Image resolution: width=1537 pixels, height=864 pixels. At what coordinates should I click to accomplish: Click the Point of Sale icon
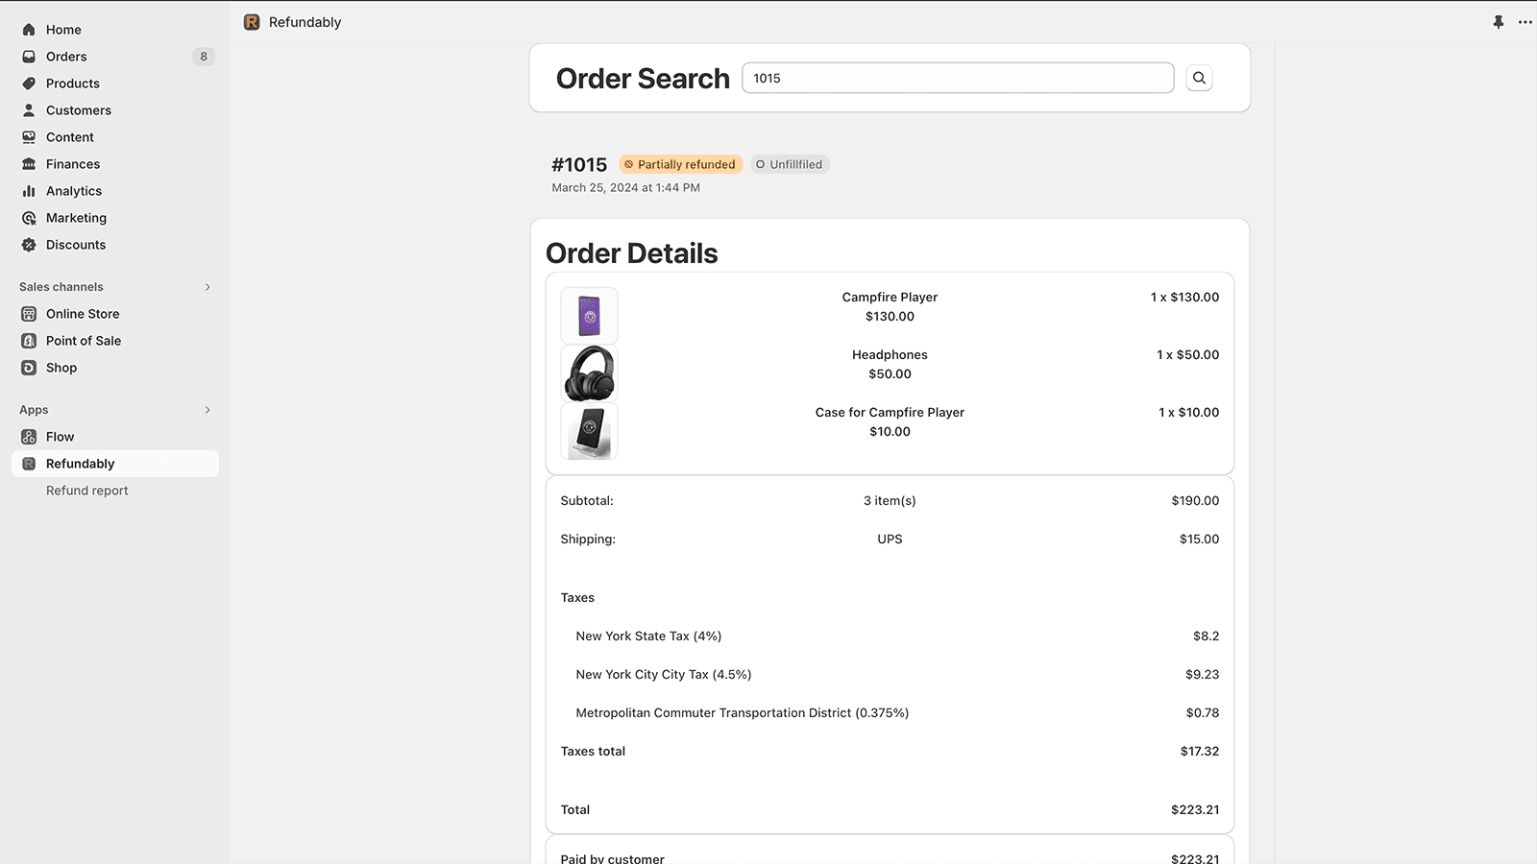click(x=29, y=341)
